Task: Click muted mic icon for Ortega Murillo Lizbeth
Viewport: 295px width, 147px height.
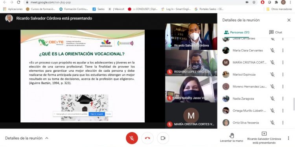Action: [x=272, y=111]
